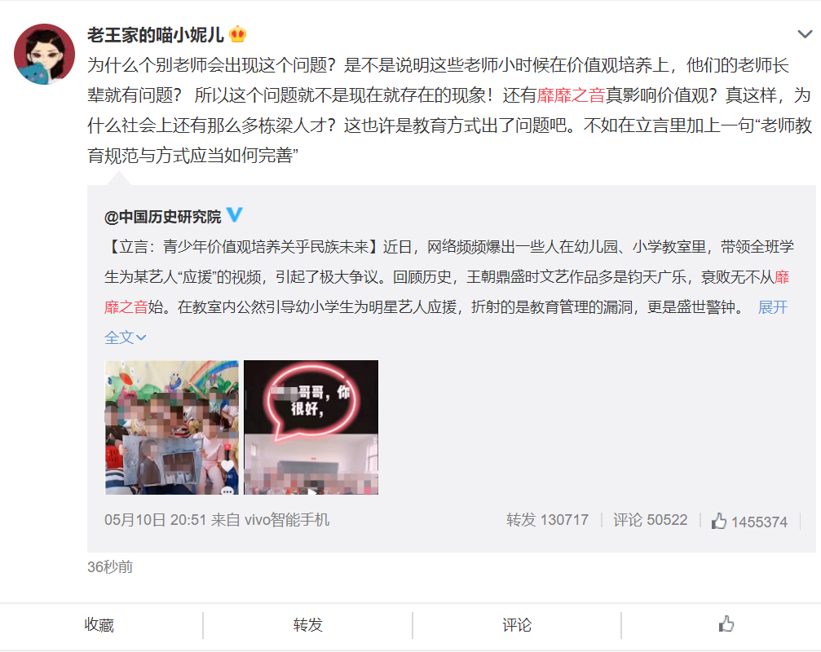Click the crown membership badge icon
The width and height of the screenshot is (821, 652).
238,34
